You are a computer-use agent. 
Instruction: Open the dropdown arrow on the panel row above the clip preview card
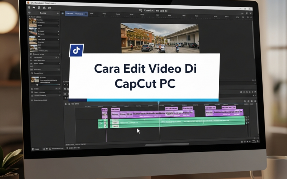[59, 69]
